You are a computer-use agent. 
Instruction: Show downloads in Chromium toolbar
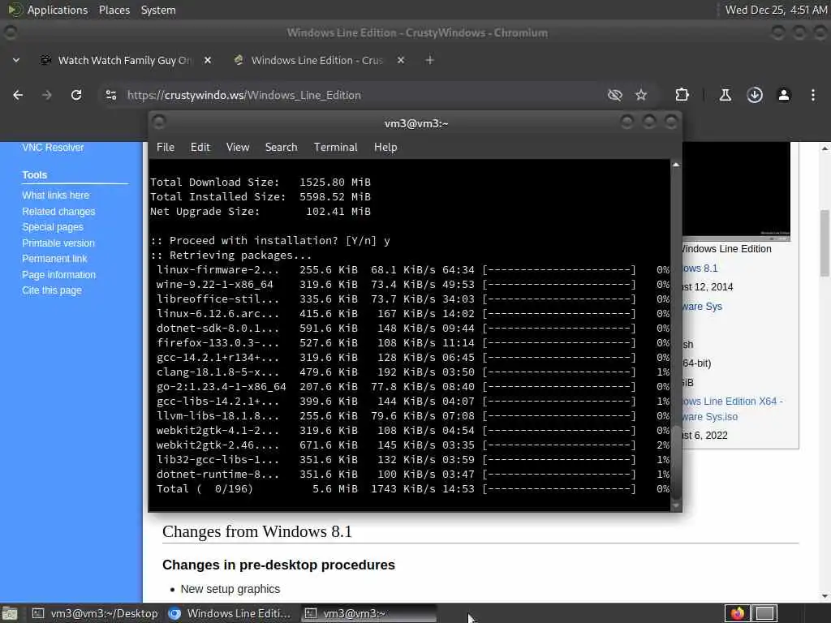tap(755, 95)
